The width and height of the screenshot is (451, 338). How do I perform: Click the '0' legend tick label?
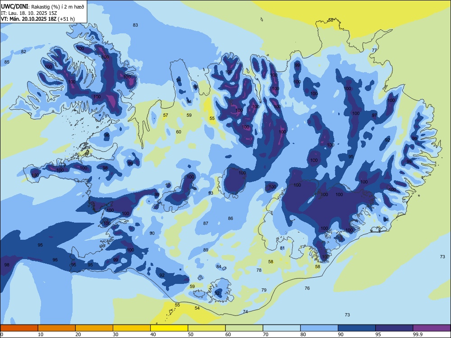[x=2, y=334]
